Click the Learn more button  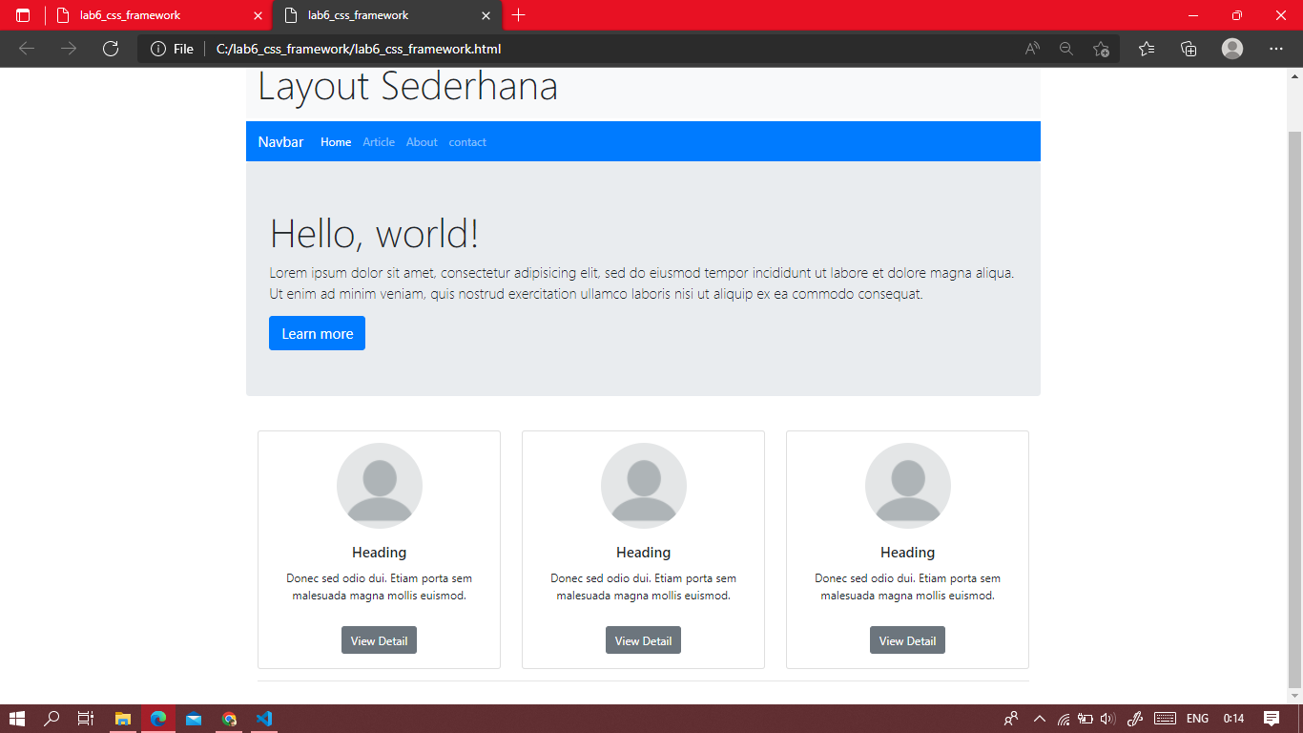tap(317, 333)
